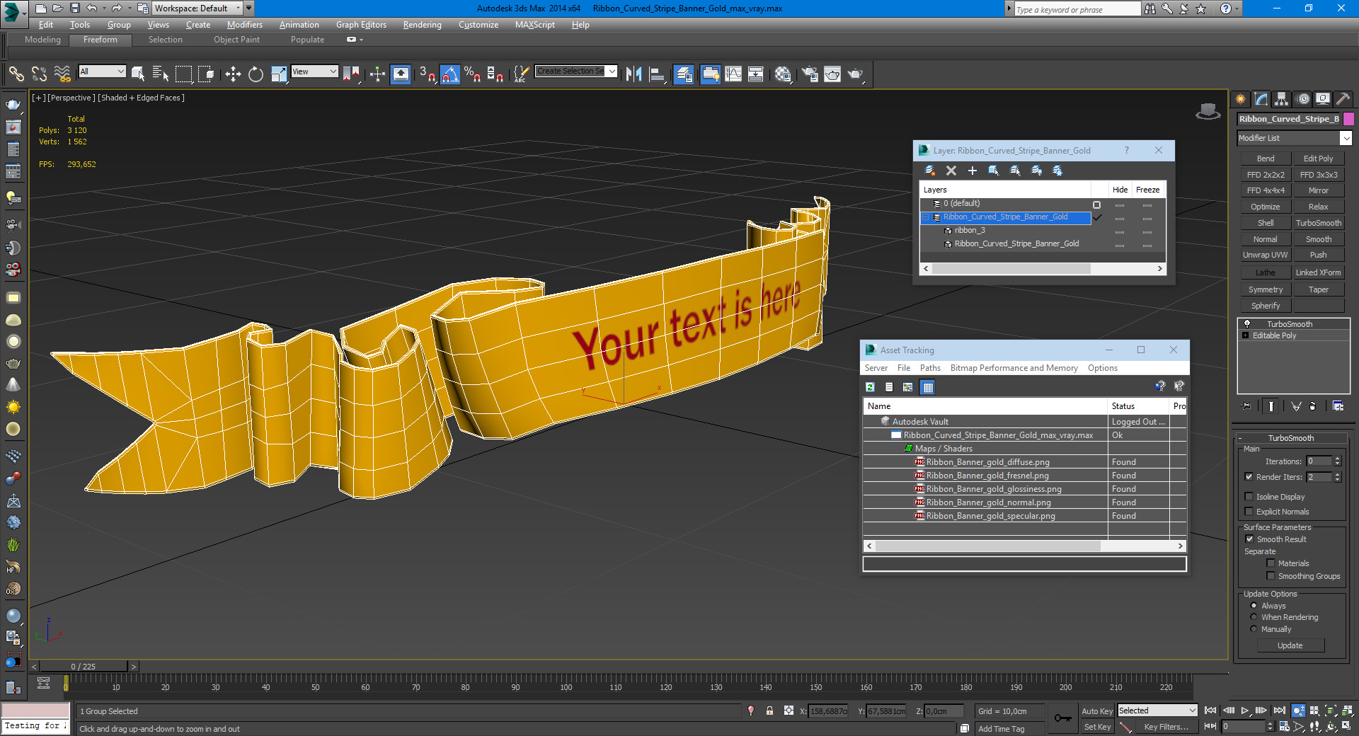Open Paths menu in Asset Tracking
This screenshot has width=1359, height=736.
coord(930,368)
